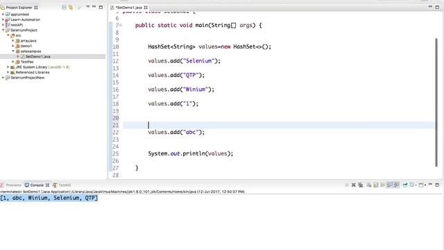Select the setexamples package row
The width and height of the screenshot is (444, 250).
[53, 51]
